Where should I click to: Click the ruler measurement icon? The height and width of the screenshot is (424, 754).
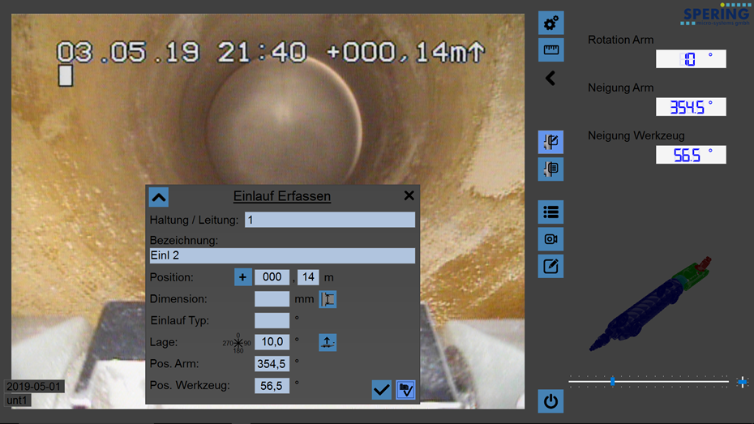click(x=551, y=50)
